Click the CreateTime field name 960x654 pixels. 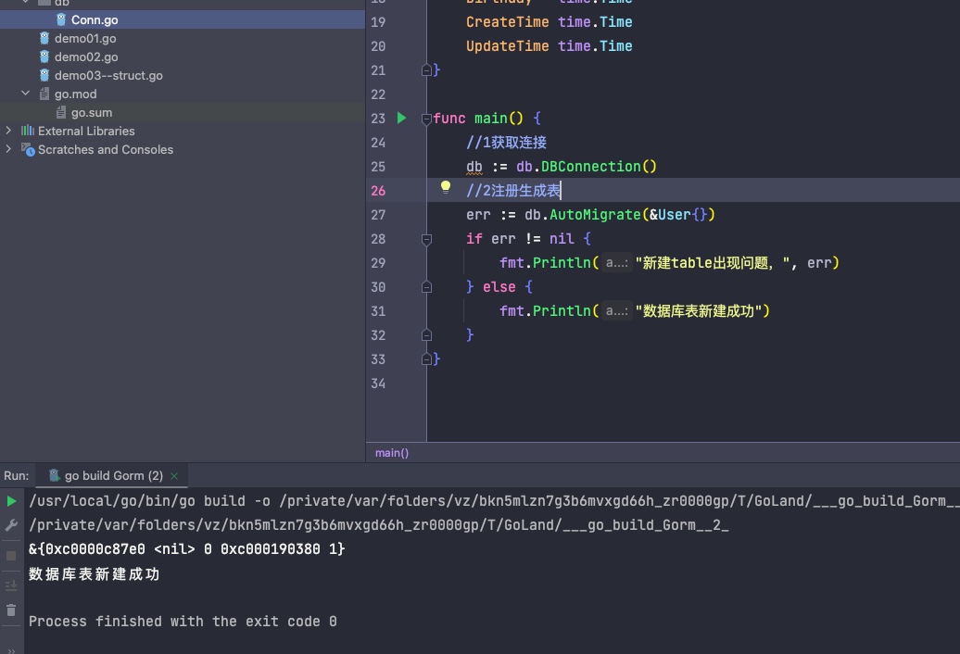point(508,22)
